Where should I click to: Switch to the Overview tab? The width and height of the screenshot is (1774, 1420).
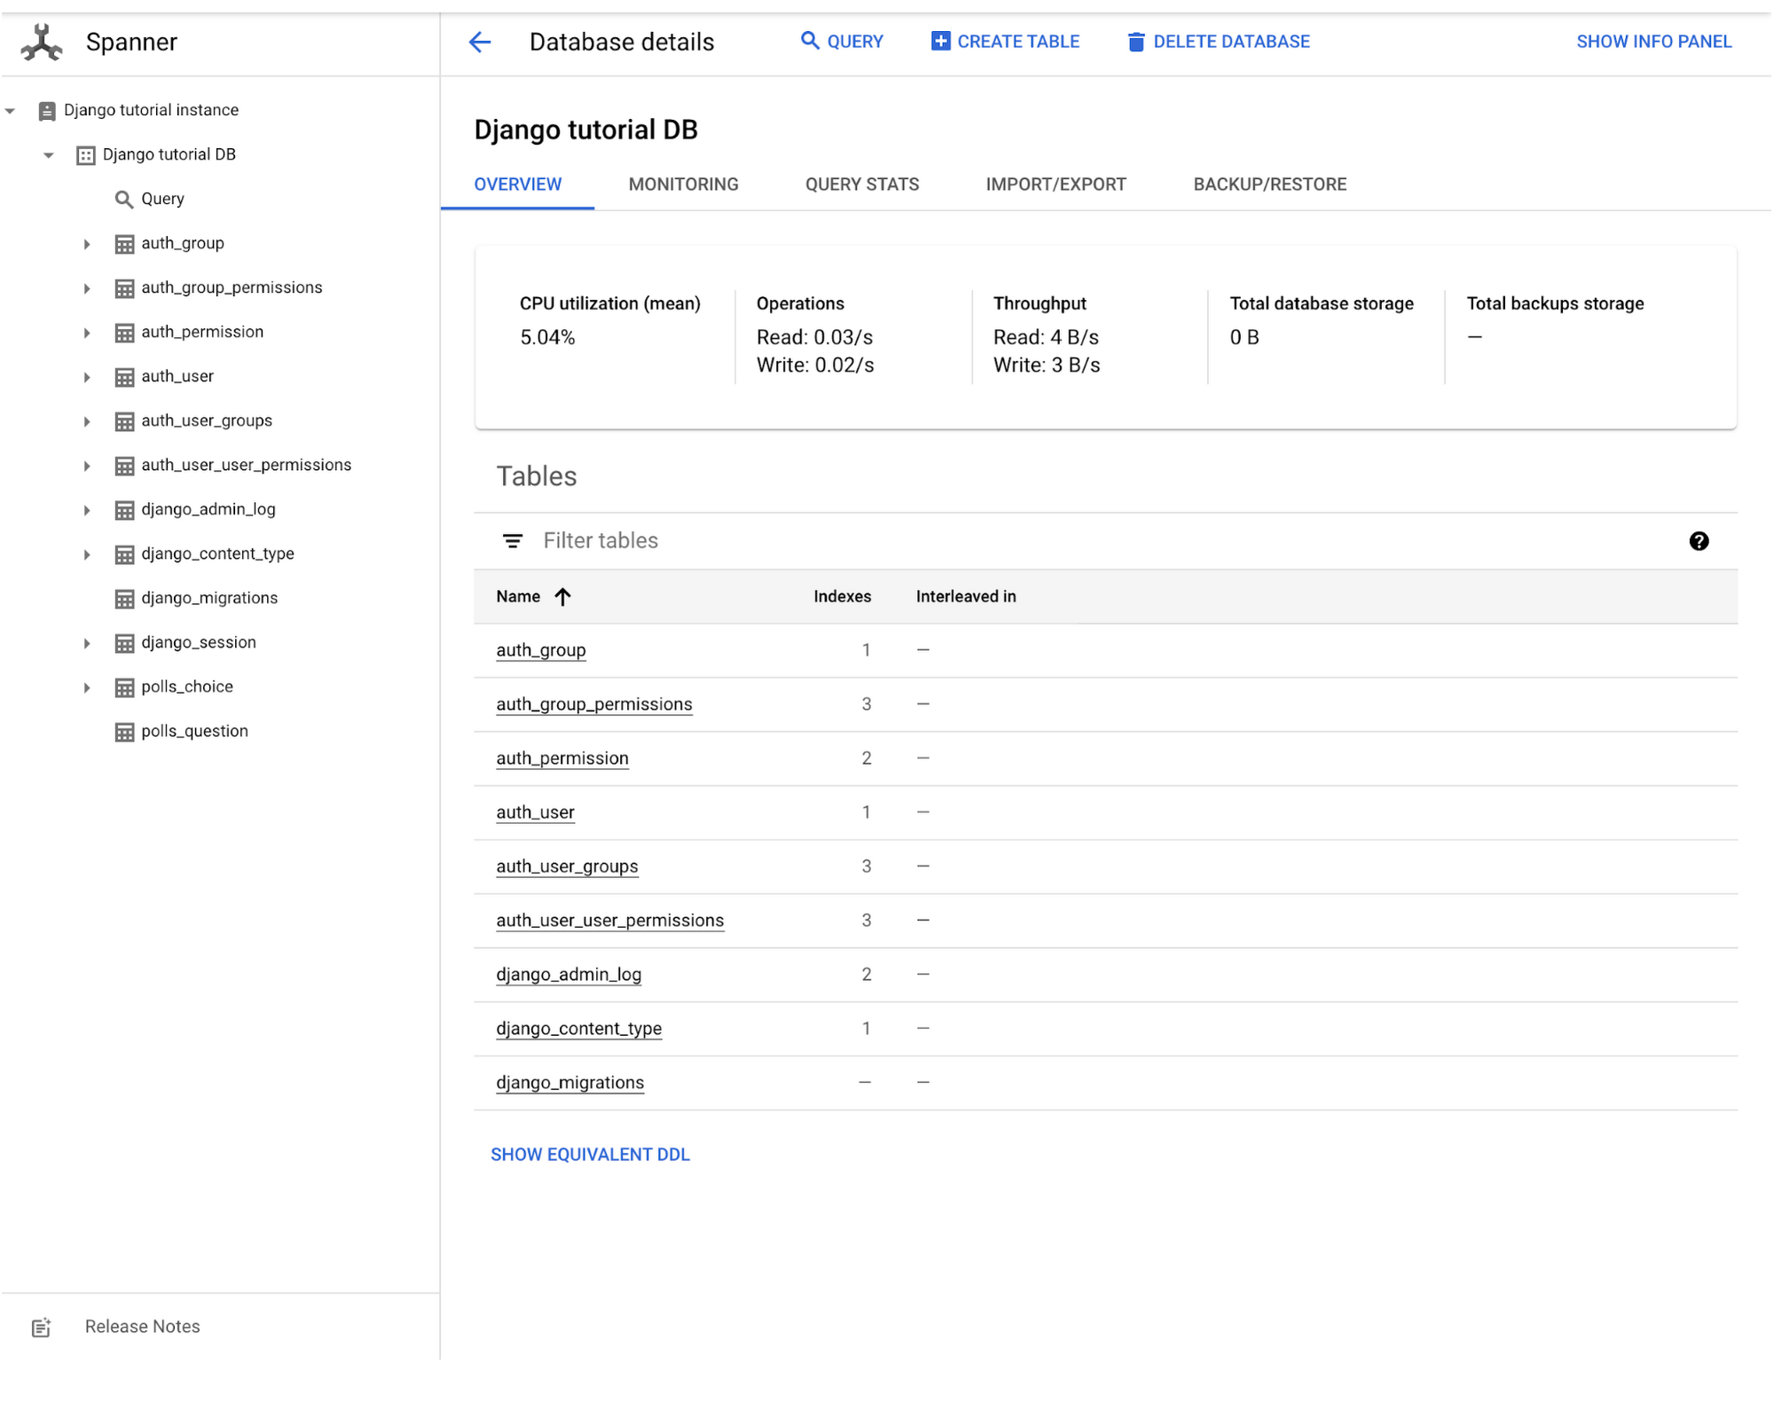tap(518, 184)
